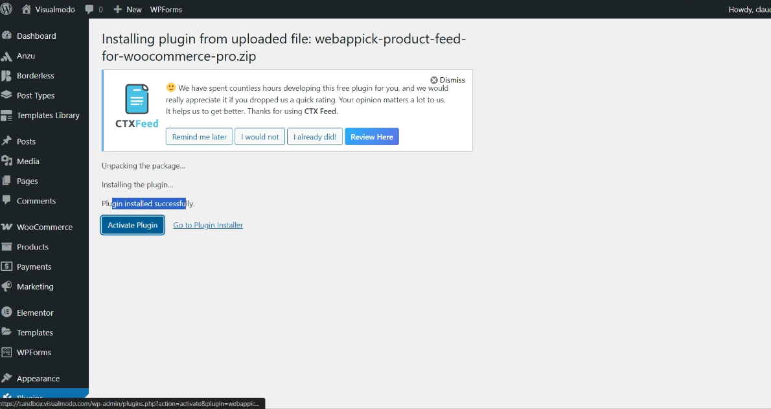Follow the Go to Plugin Installer link
Image resolution: width=771 pixels, height=409 pixels.
point(208,225)
